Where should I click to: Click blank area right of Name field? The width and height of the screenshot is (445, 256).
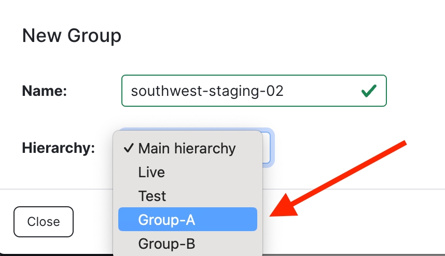415,91
